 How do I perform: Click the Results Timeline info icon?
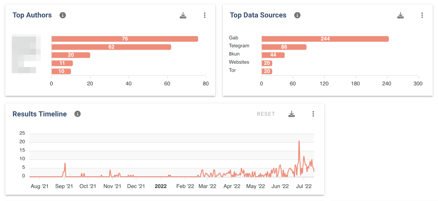[77, 114]
